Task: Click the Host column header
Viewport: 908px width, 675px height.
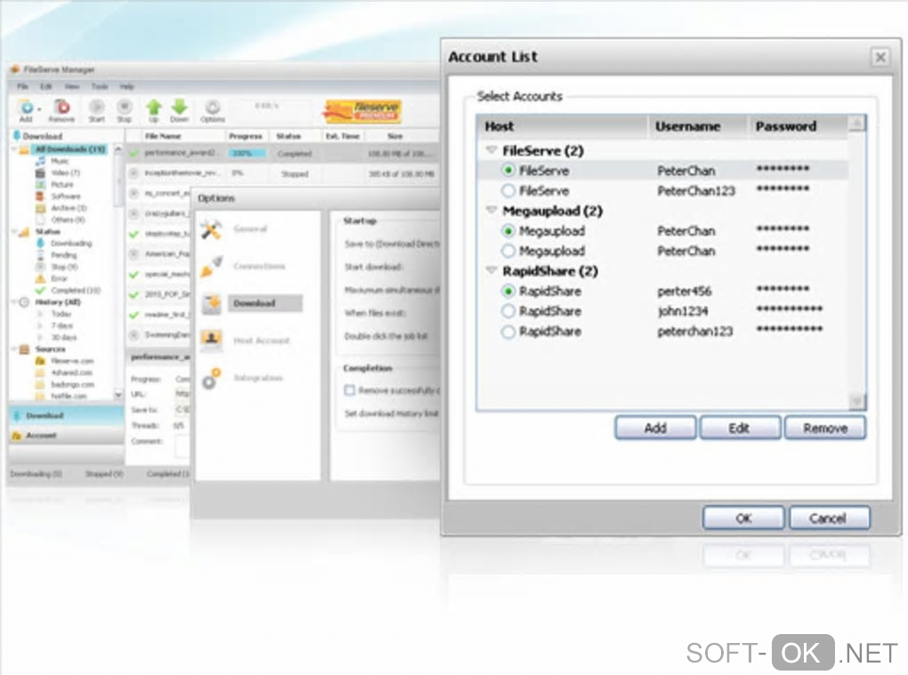Action: [562, 126]
